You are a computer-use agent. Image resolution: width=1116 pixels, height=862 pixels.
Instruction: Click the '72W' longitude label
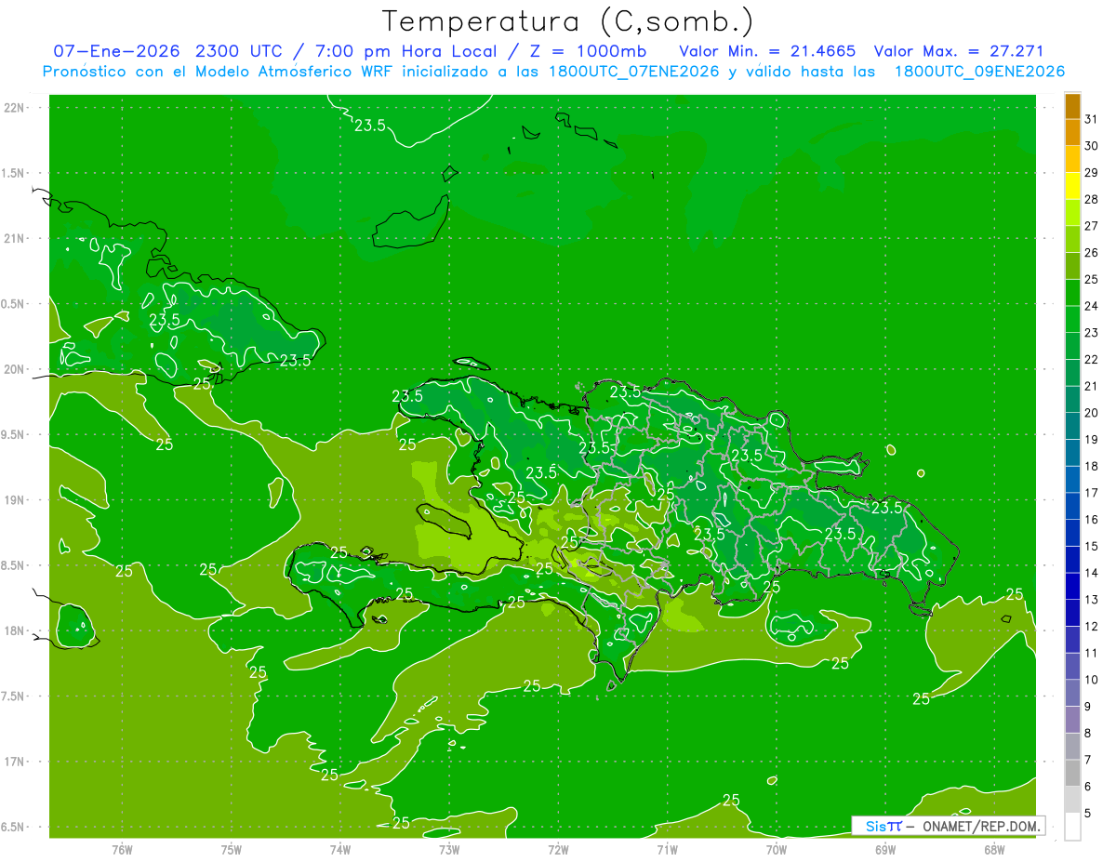558,850
